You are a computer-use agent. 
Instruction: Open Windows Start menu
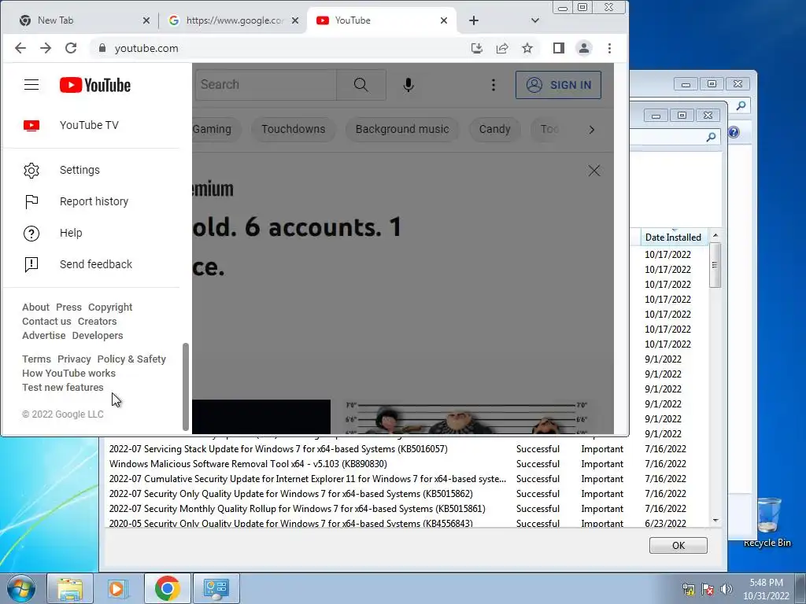[x=21, y=588]
